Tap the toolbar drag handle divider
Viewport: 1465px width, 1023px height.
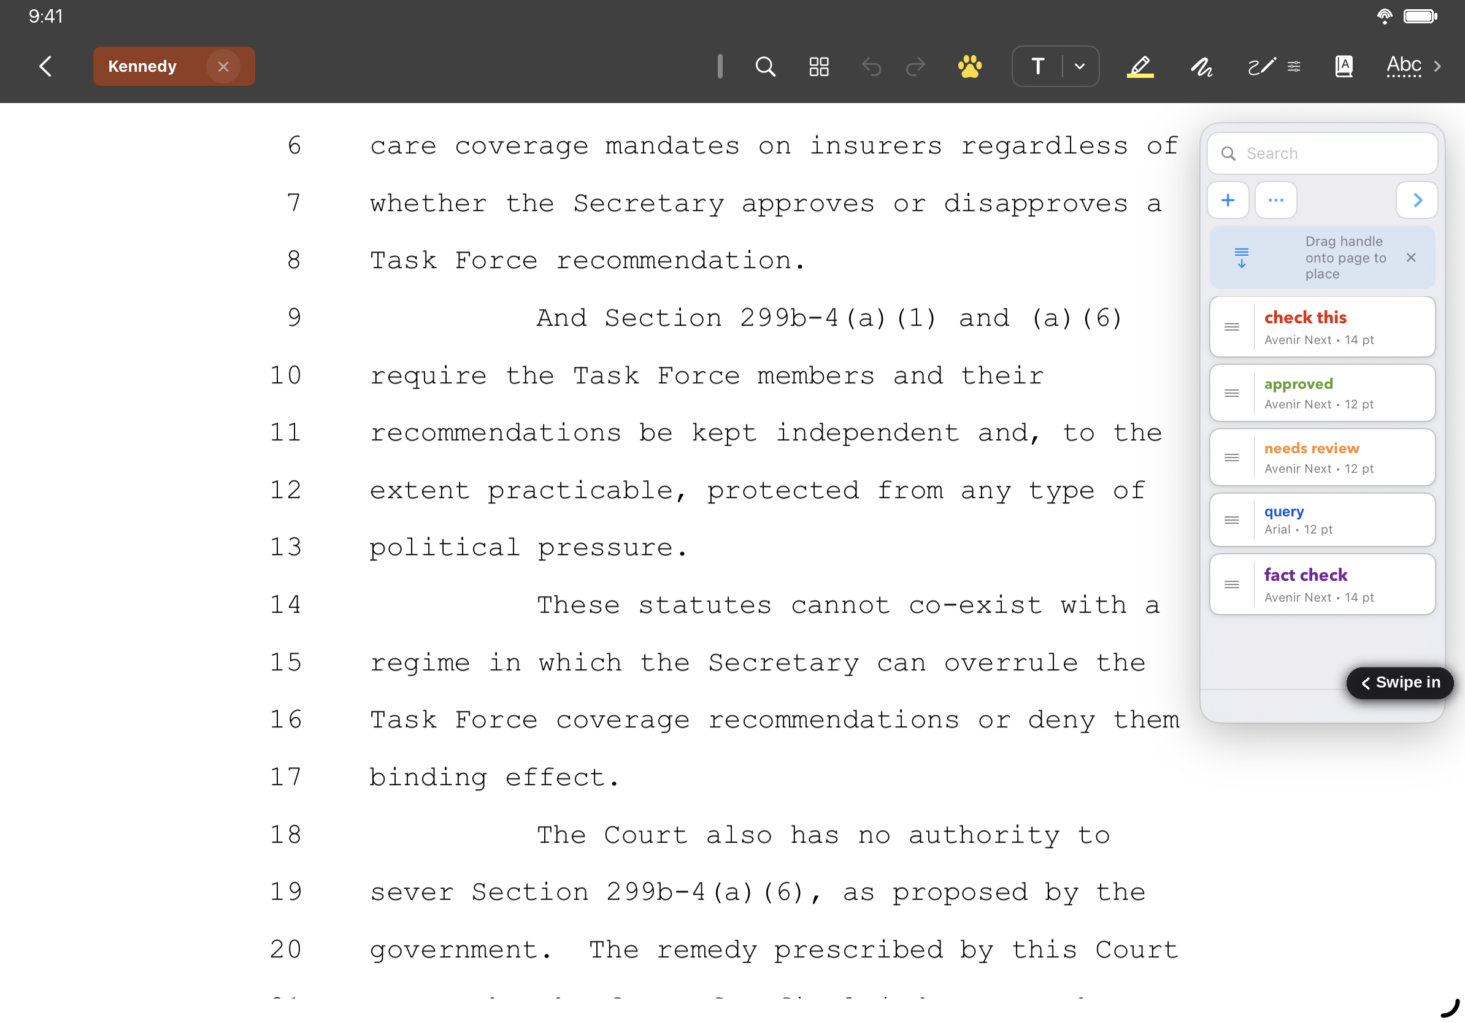(x=720, y=66)
